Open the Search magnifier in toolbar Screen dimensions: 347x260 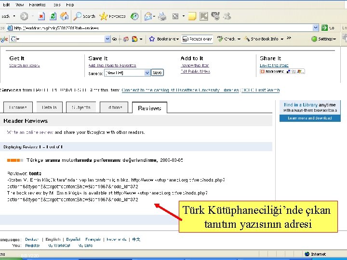pyautogui.click(x=84, y=16)
